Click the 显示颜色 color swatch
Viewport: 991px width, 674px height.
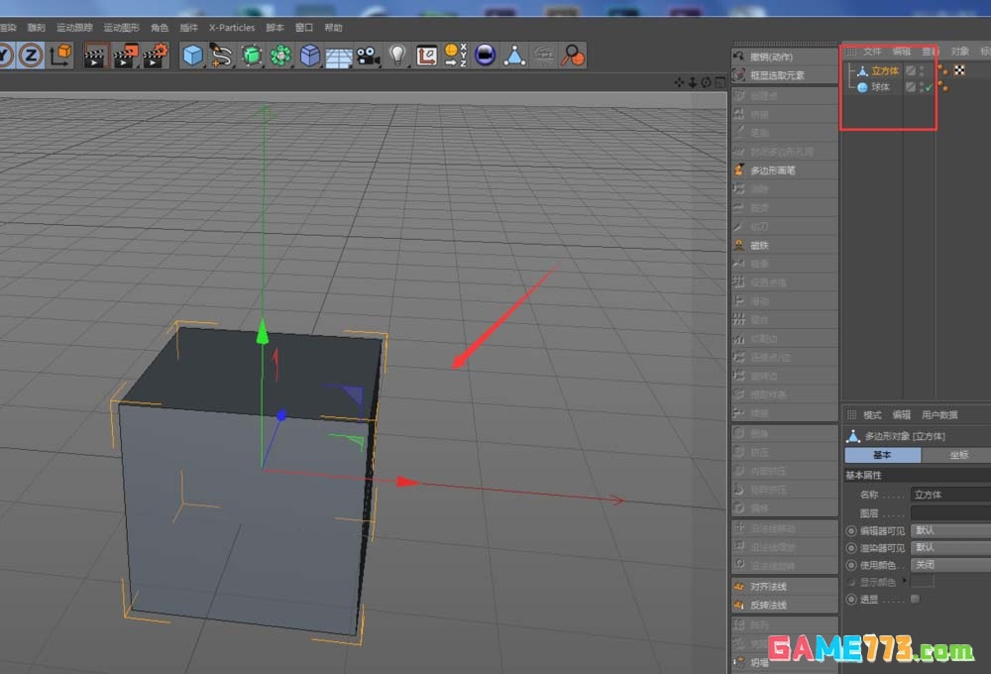click(924, 581)
